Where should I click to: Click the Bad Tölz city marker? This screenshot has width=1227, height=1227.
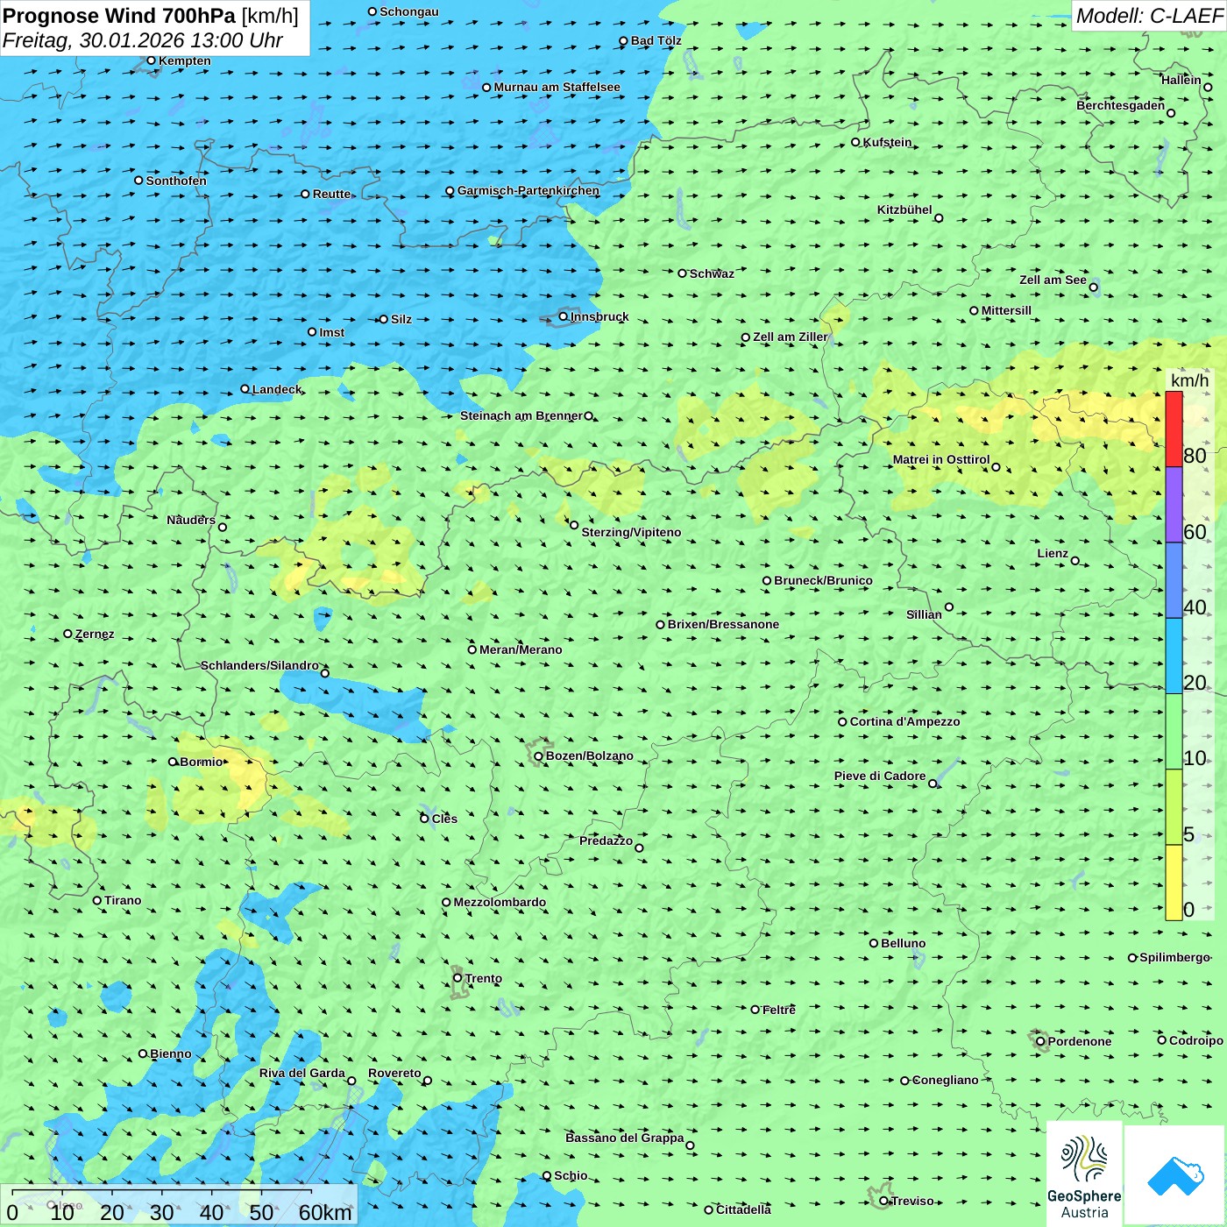[624, 41]
